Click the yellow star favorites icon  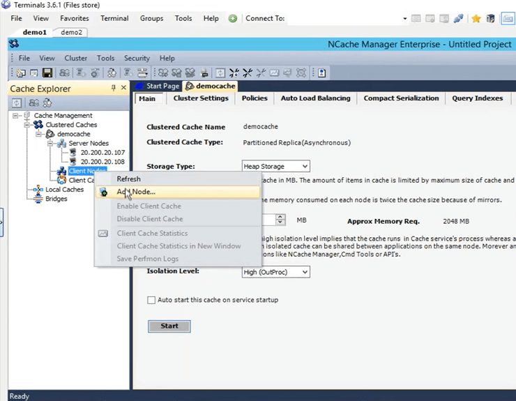click(x=476, y=18)
